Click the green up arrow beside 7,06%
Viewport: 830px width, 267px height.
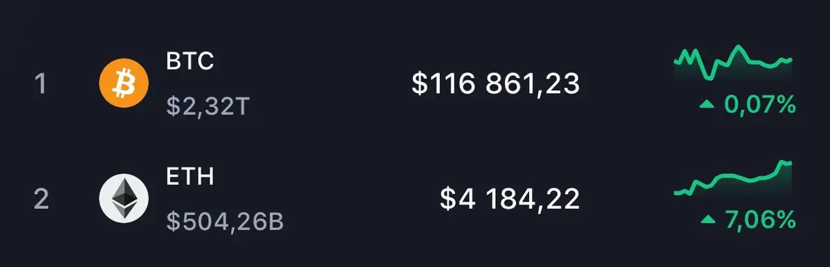click(706, 220)
